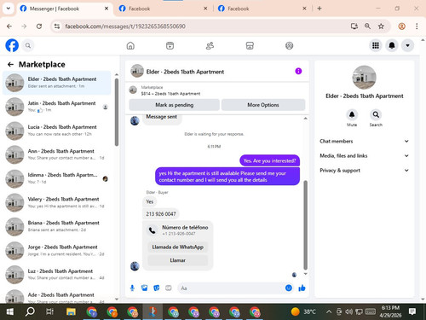Switch to the third Facebook browser tab
Screen dimensions: 426x320
click(x=262, y=9)
